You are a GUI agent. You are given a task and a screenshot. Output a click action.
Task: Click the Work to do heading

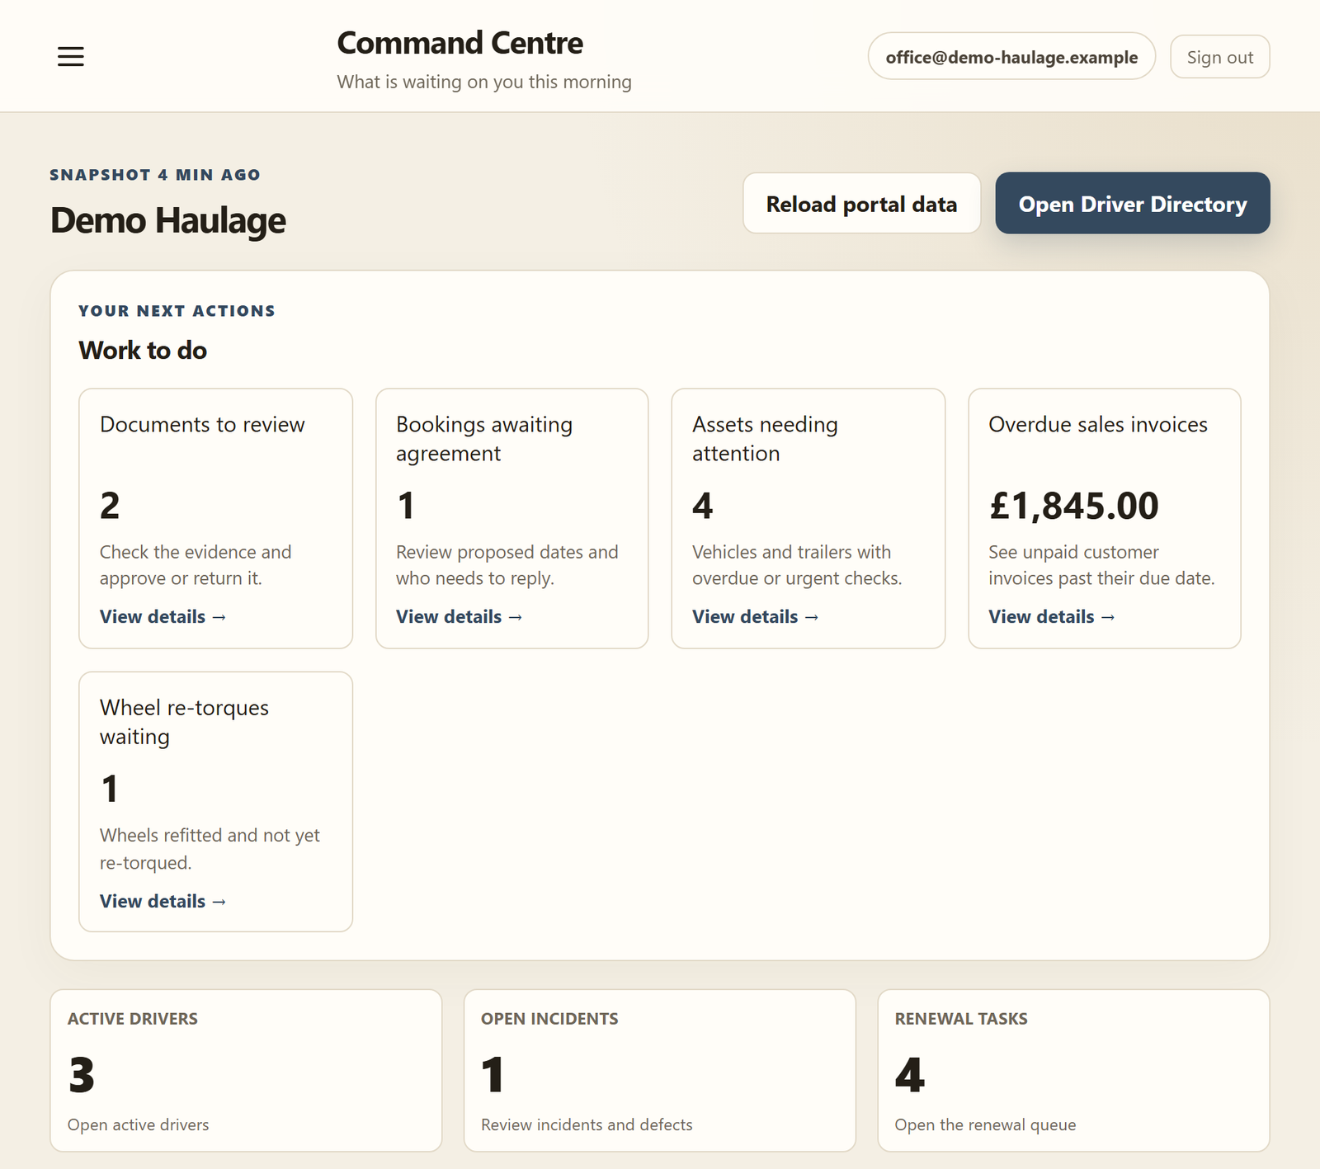click(x=143, y=351)
